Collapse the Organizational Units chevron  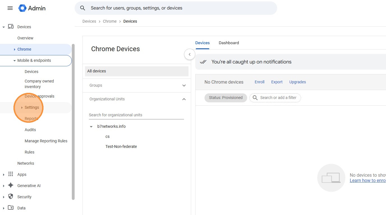coord(184,99)
